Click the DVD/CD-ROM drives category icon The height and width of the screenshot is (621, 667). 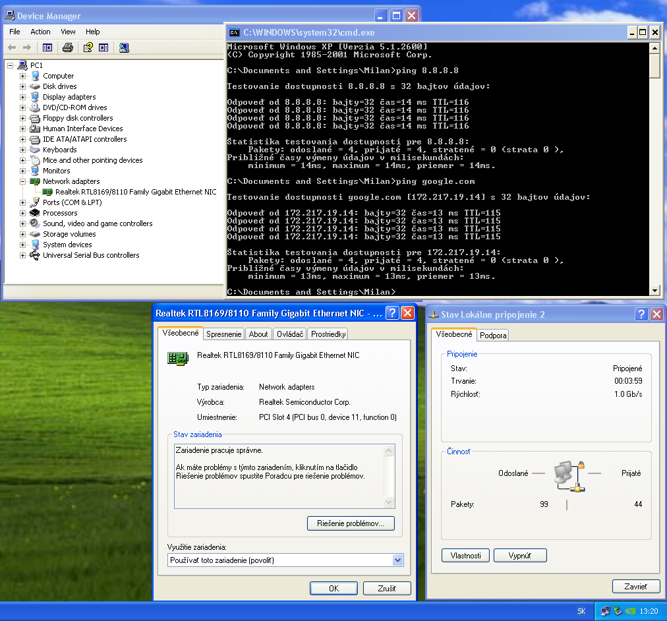(35, 107)
